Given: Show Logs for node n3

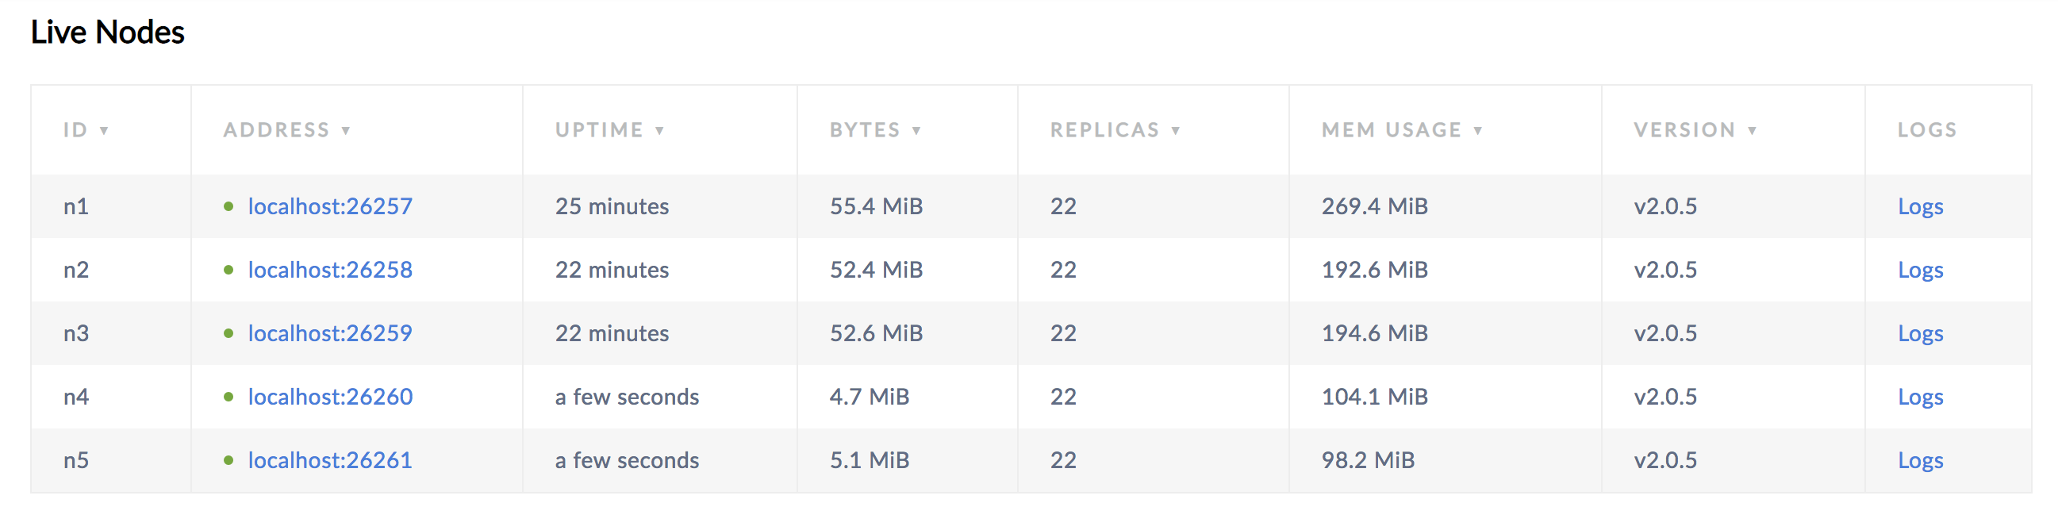Looking at the screenshot, I should click(x=1920, y=333).
